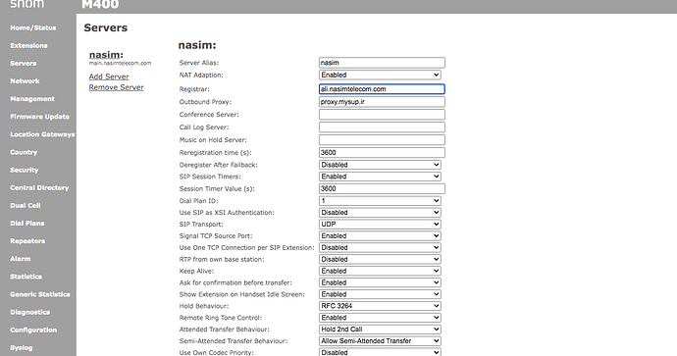Open Use SIP as XSI Authentication dropdown
677x356 pixels.
coord(380,212)
